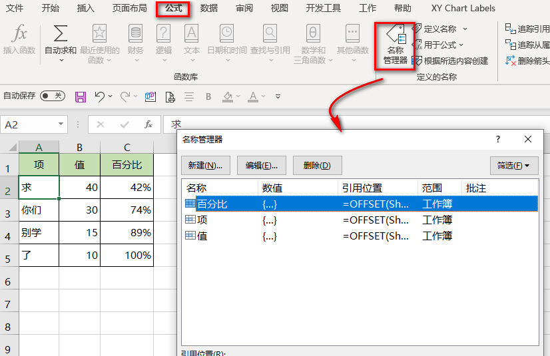Open the Redo history dropdown arrow

[135, 96]
